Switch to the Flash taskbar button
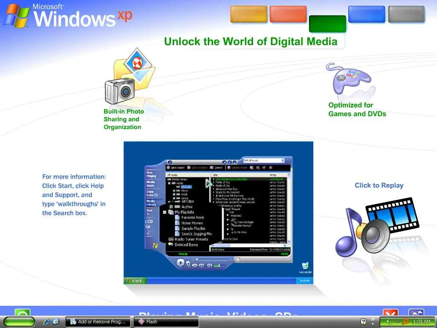The width and height of the screenshot is (437, 328). pyautogui.click(x=166, y=322)
